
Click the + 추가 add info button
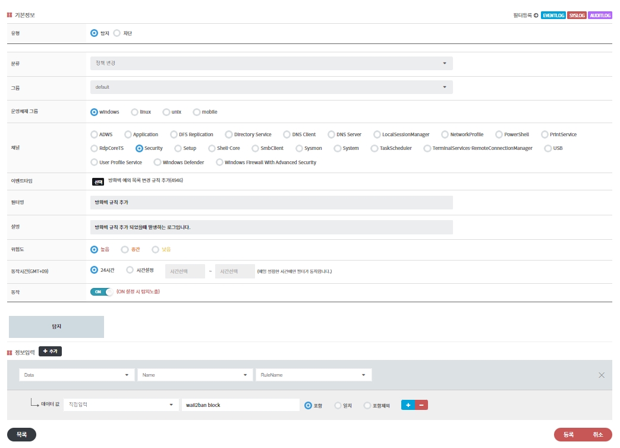coord(51,352)
